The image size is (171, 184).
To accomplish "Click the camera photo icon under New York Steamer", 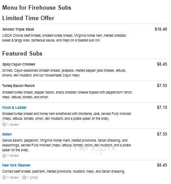I will (x=24, y=177).
